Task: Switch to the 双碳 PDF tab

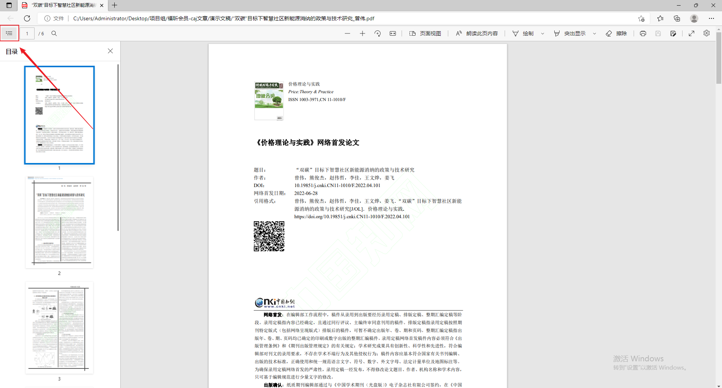Action: tap(60, 5)
